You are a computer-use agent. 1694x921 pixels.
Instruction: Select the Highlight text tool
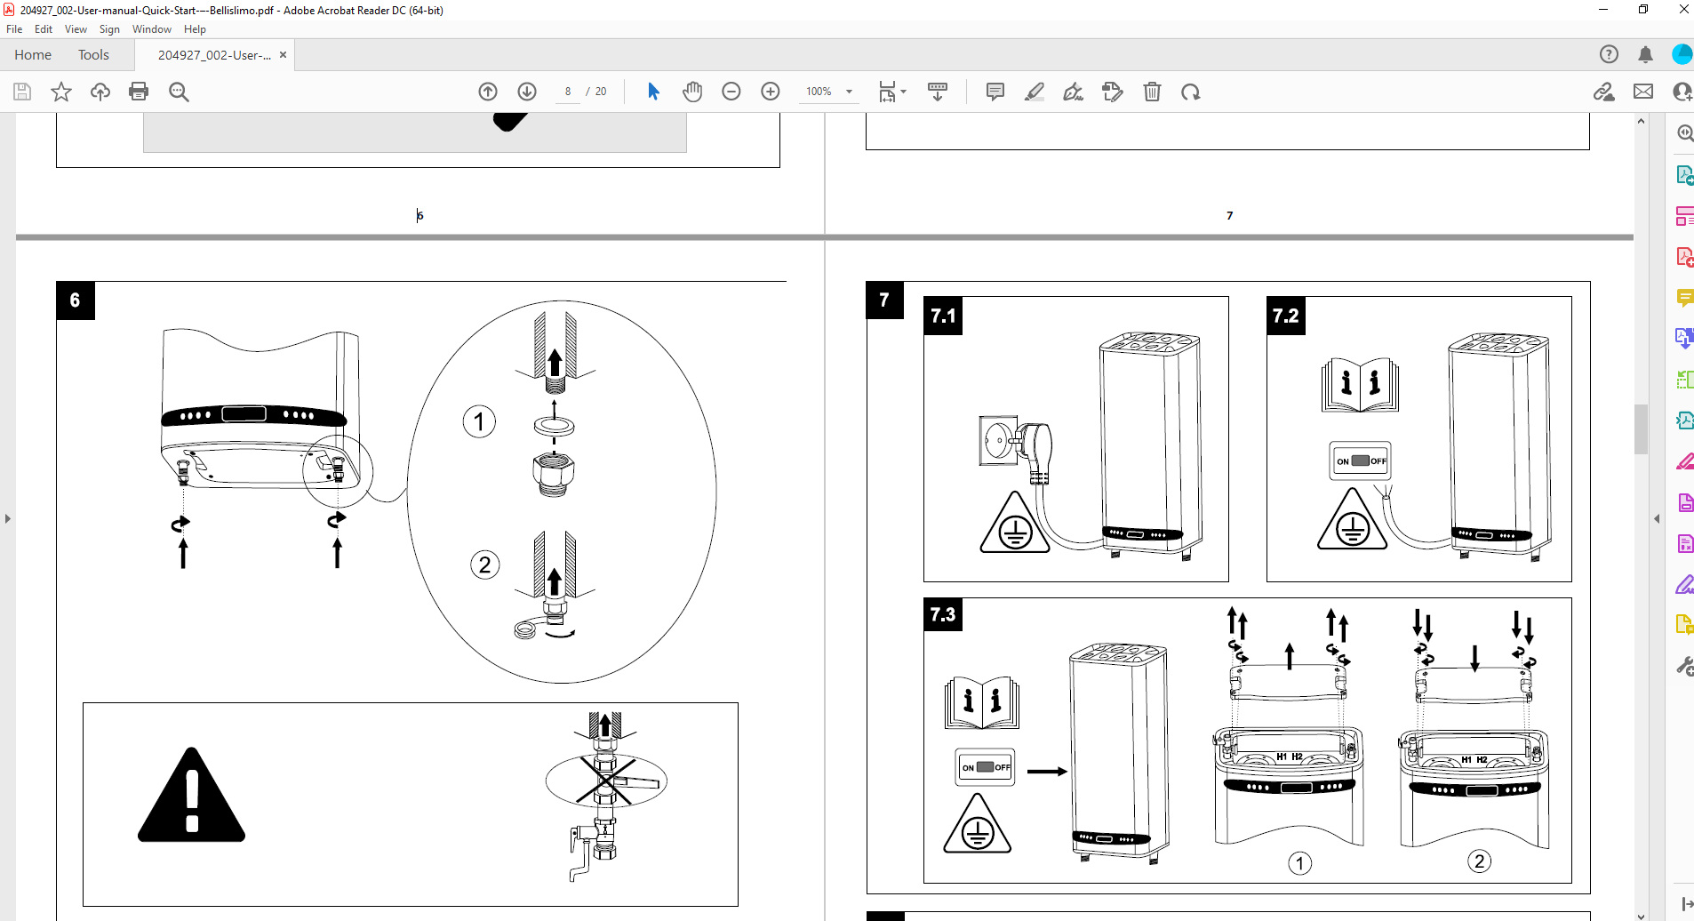(x=1035, y=92)
